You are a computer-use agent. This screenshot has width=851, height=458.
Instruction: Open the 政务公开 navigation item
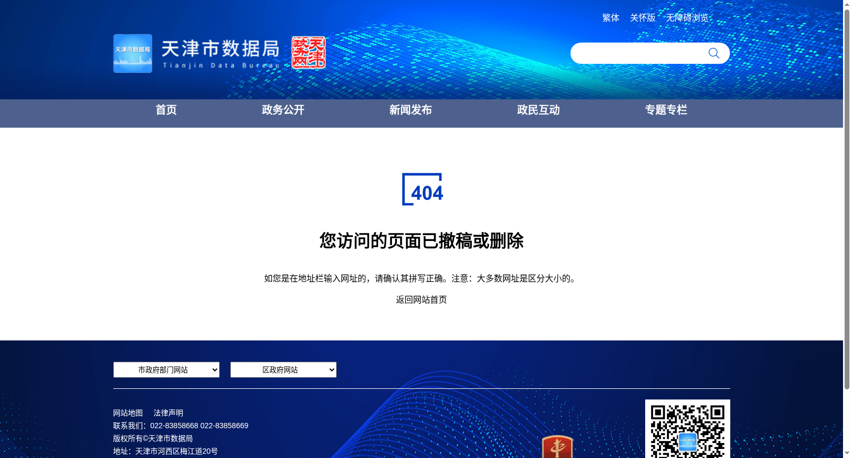283,110
